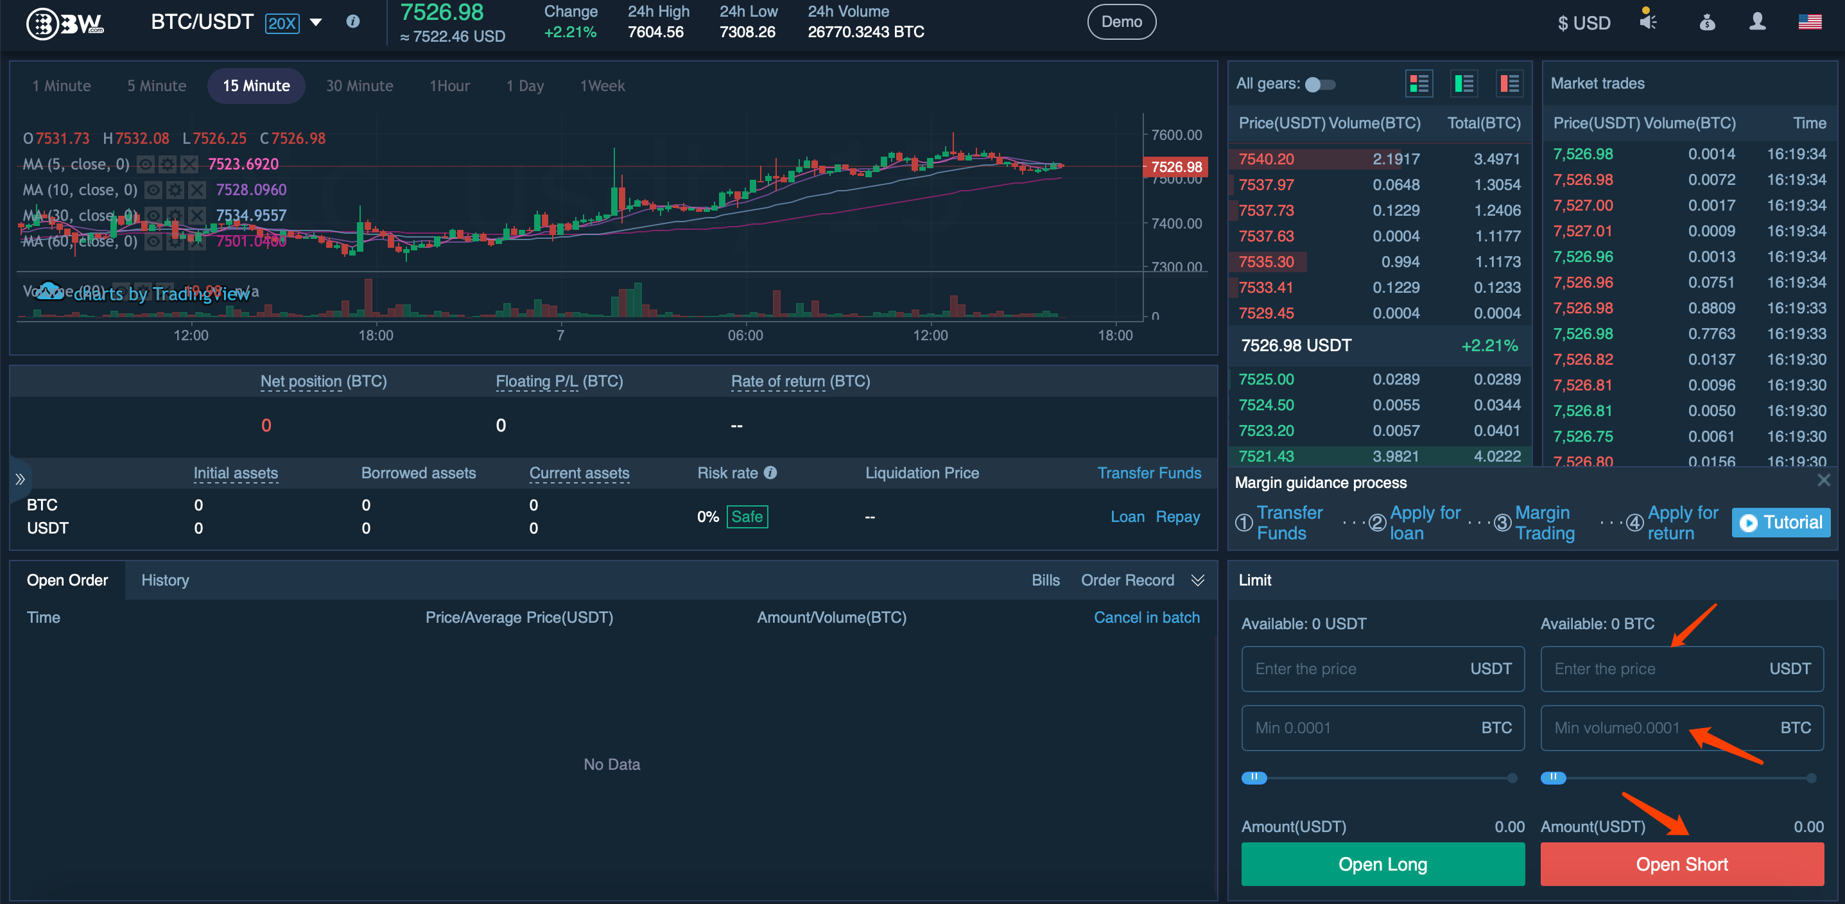Image resolution: width=1845 pixels, height=904 pixels.
Task: Click the Risk rate info icon
Action: click(x=770, y=473)
